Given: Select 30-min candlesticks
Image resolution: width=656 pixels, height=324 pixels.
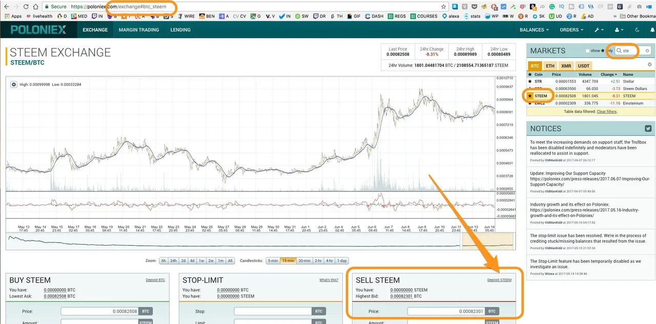Looking at the screenshot, I should point(304,261).
